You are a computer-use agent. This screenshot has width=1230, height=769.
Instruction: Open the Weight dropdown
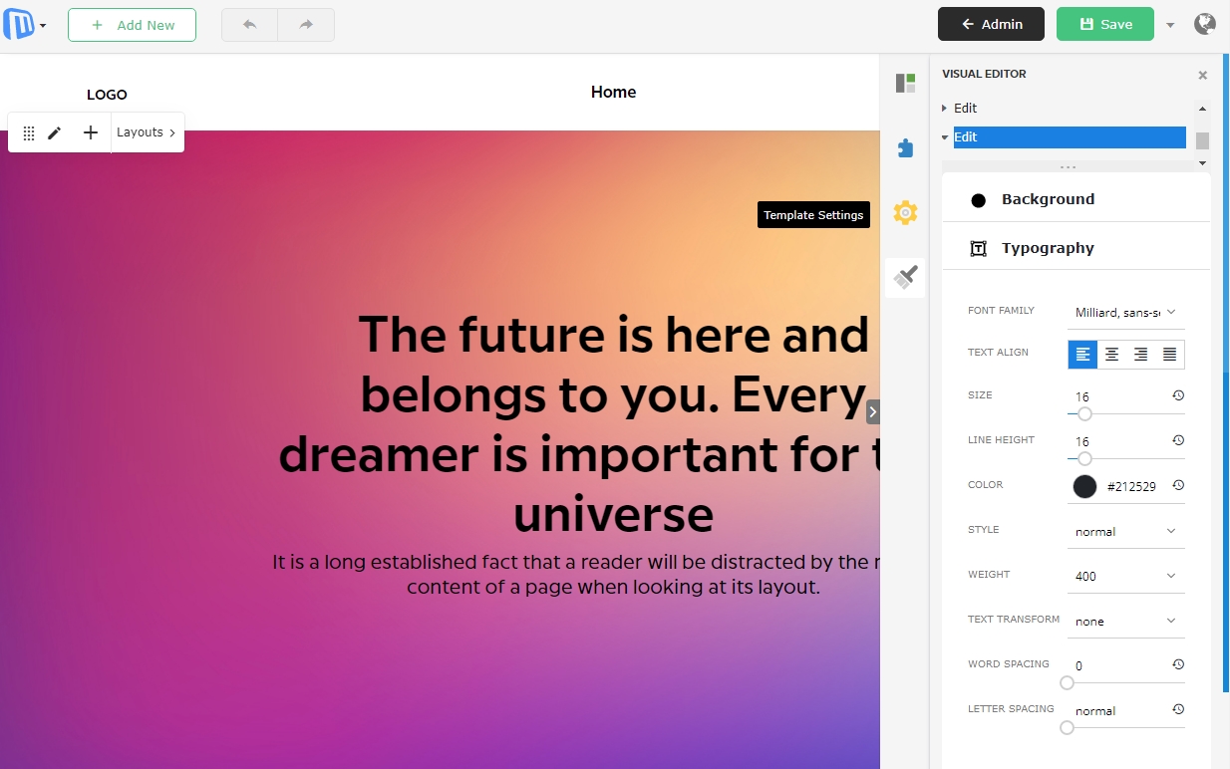[1126, 577]
